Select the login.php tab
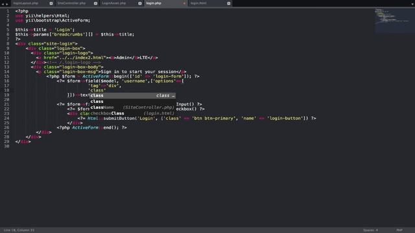This screenshot has height=233, width=415. coord(154,3)
